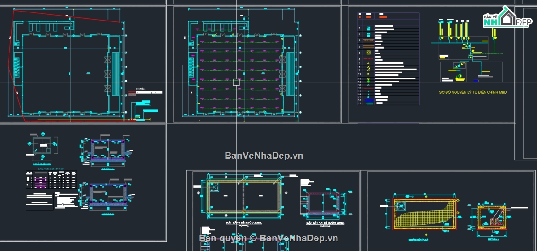Select the yellow hatched grid tank plan drawing
Screen dimensions: 537x251
point(424,214)
